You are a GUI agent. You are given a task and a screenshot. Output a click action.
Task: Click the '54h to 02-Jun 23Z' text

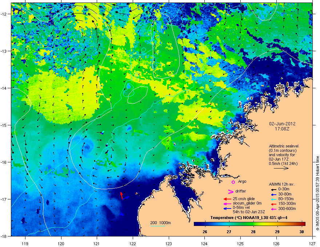click(x=249, y=212)
